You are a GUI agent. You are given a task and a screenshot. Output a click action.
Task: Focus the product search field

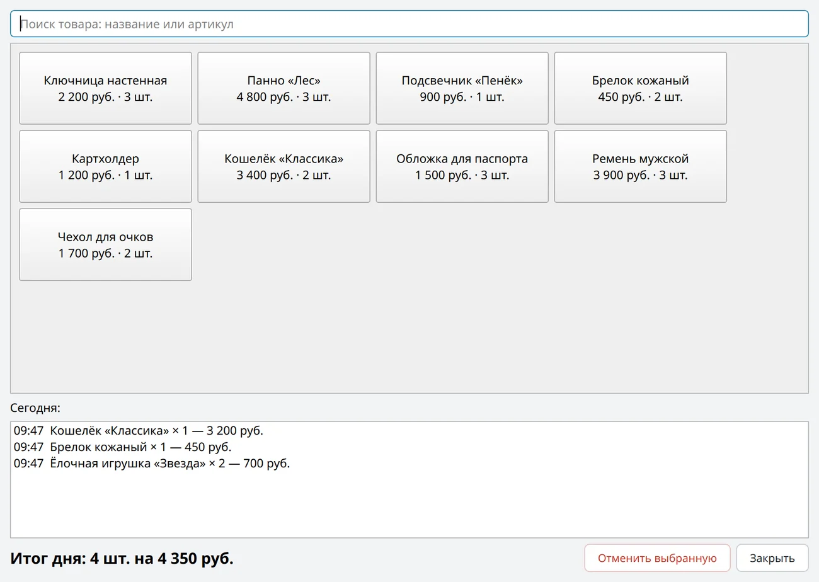point(409,24)
